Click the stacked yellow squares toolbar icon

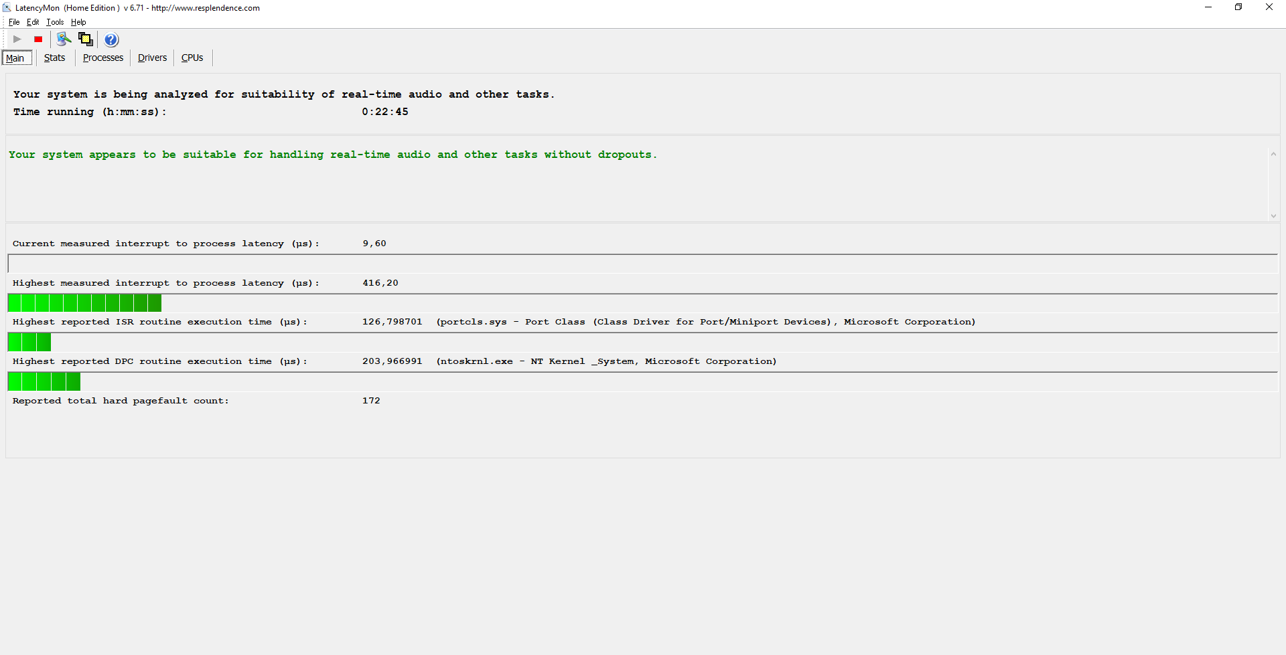(x=86, y=39)
